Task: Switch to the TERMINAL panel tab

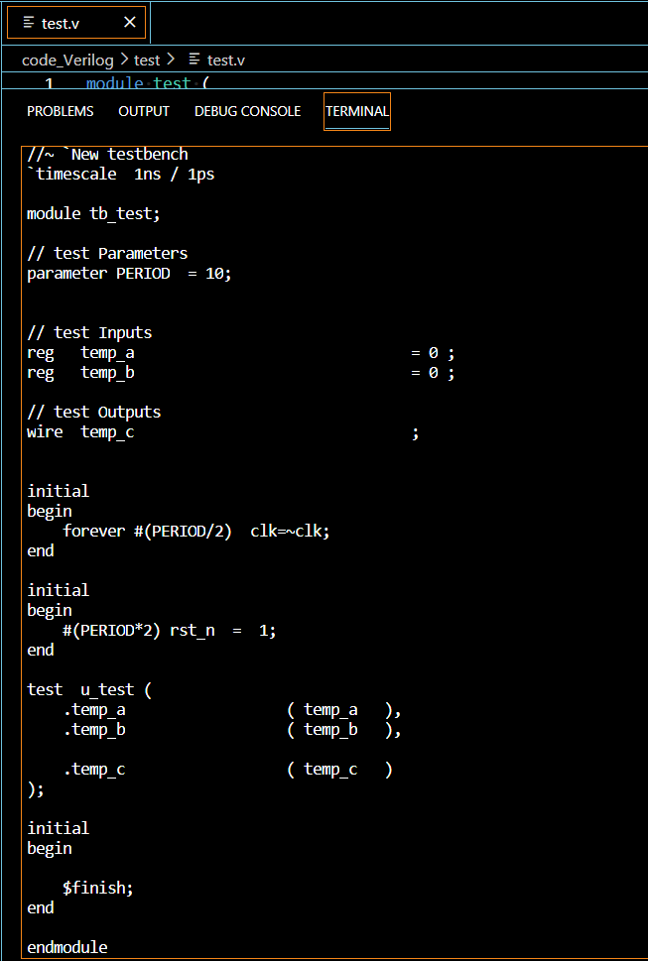Action: (x=356, y=111)
